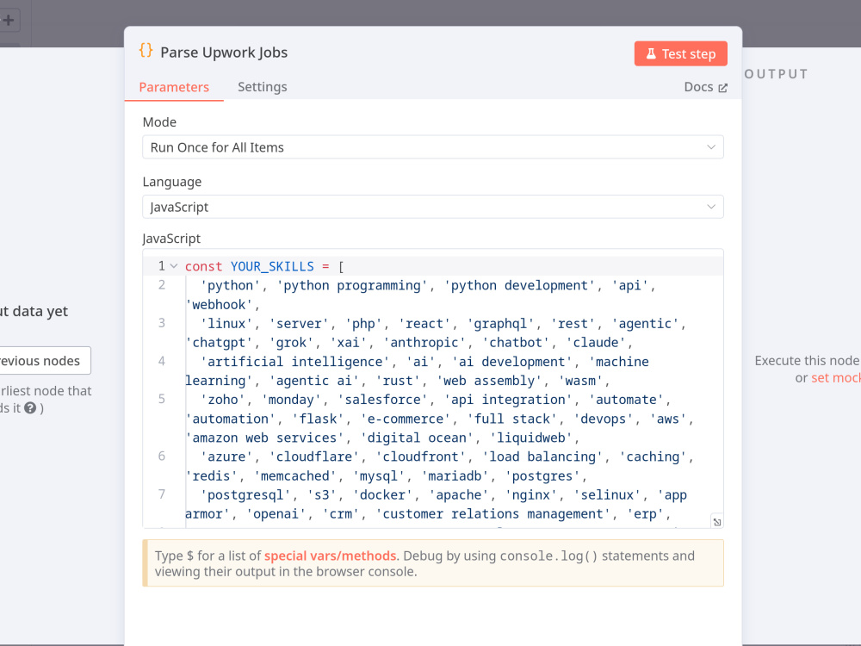The image size is (861, 646).
Task: Collapse code fold arrow on line 1
Action: pos(174,266)
